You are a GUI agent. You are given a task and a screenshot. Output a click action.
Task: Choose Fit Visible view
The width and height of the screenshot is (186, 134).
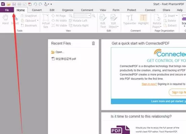tap(59, 25)
